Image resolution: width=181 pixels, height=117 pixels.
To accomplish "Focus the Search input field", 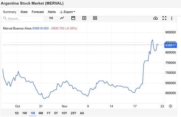I will tap(23, 19).
